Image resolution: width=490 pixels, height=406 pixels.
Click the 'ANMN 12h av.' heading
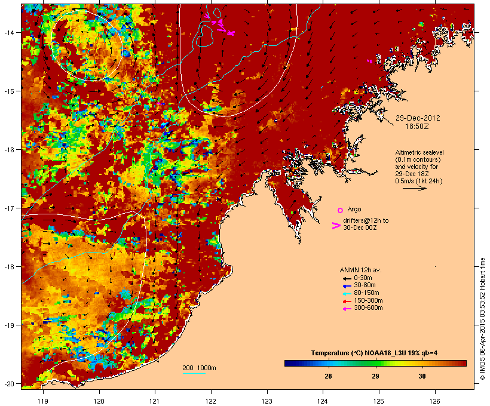pos(360,270)
